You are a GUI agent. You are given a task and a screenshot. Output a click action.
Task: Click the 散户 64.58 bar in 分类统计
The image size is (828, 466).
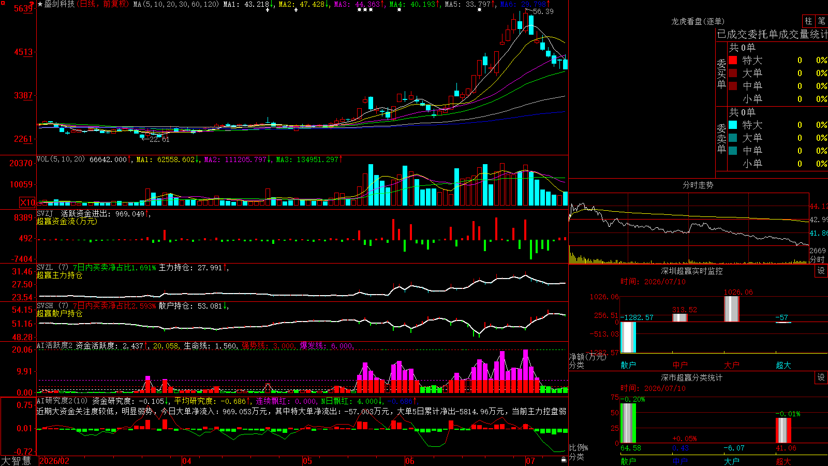[x=628, y=423]
